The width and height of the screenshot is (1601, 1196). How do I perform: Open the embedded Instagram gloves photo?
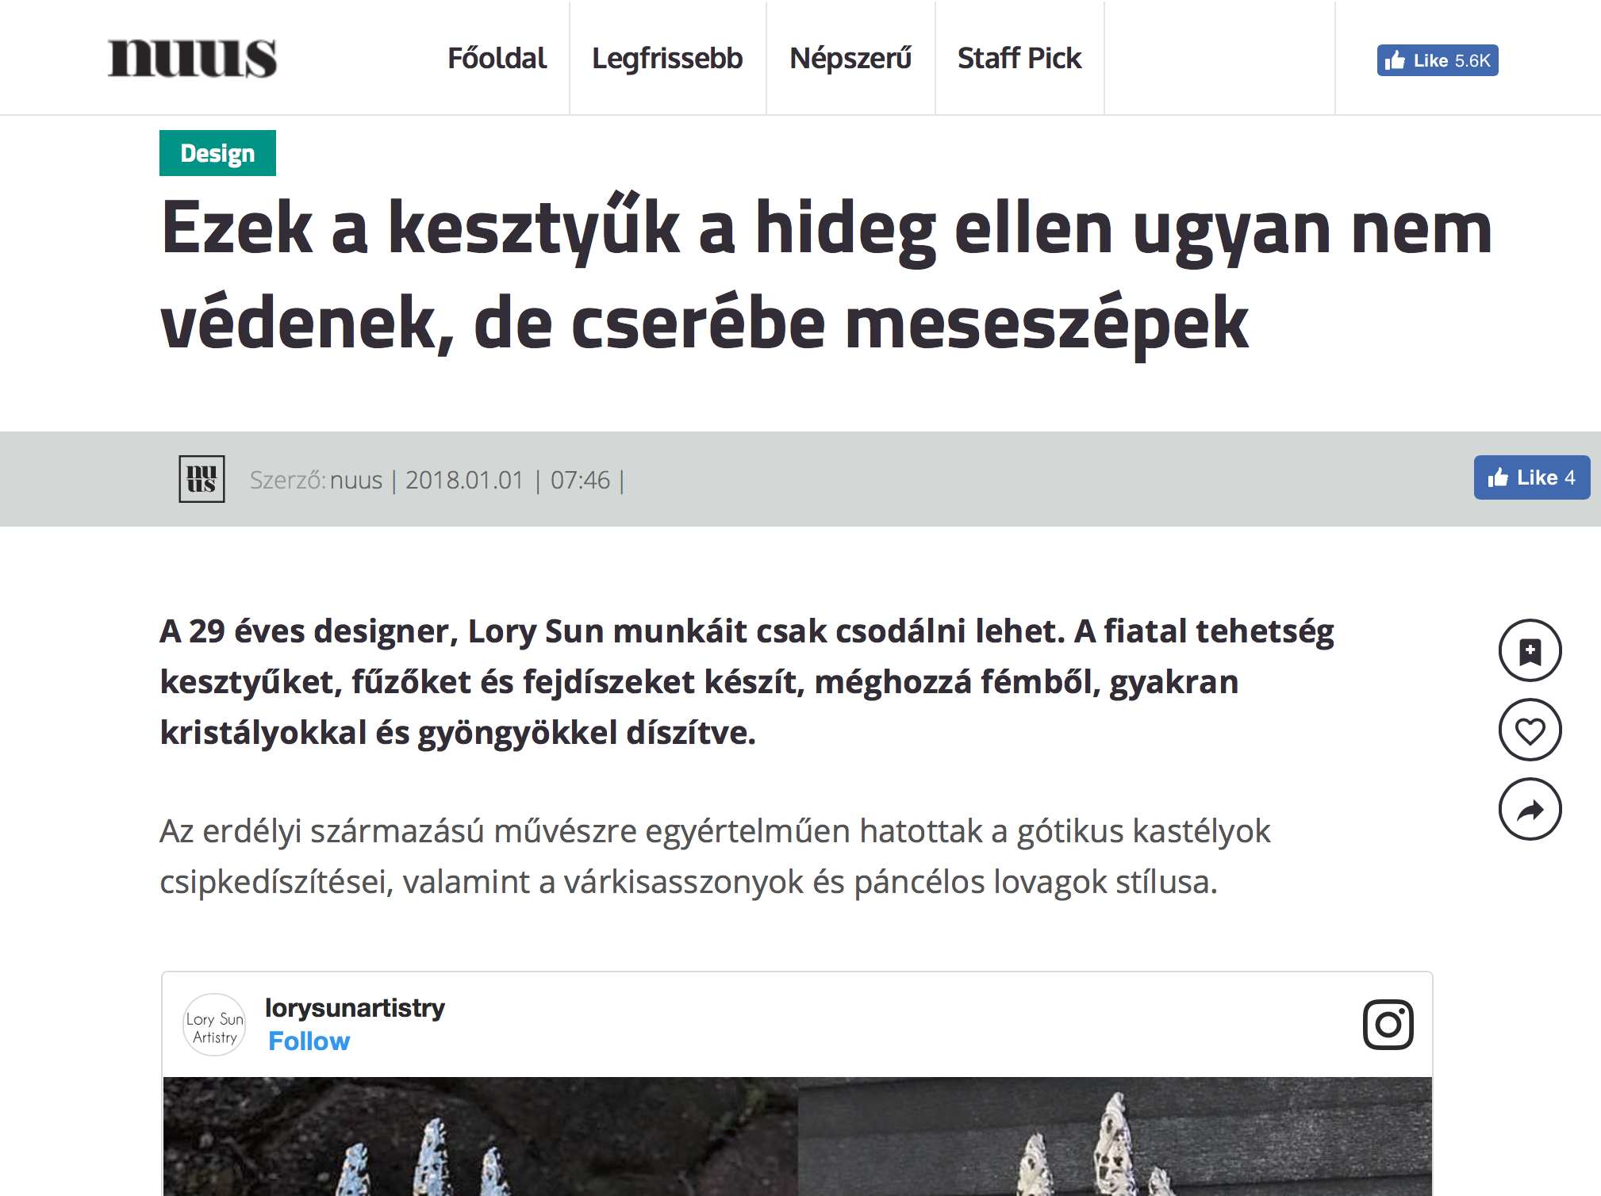tap(797, 1136)
